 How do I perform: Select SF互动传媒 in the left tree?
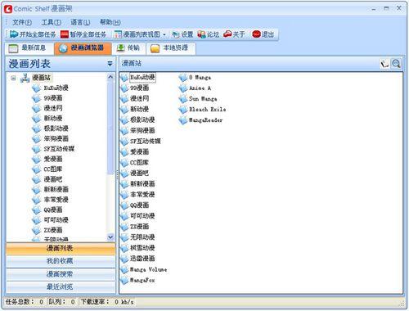59,149
